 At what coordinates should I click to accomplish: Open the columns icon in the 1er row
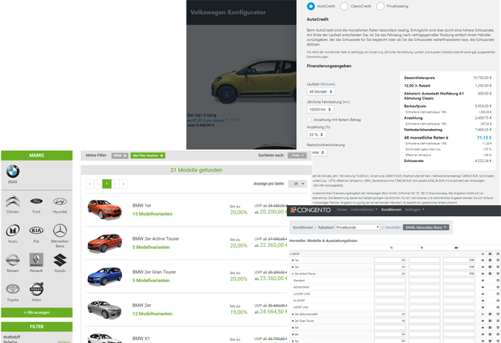click(490, 260)
